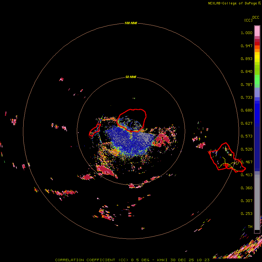262x262 pixels.
Task: Click the pink segment of the color bar
Action: [257, 31]
